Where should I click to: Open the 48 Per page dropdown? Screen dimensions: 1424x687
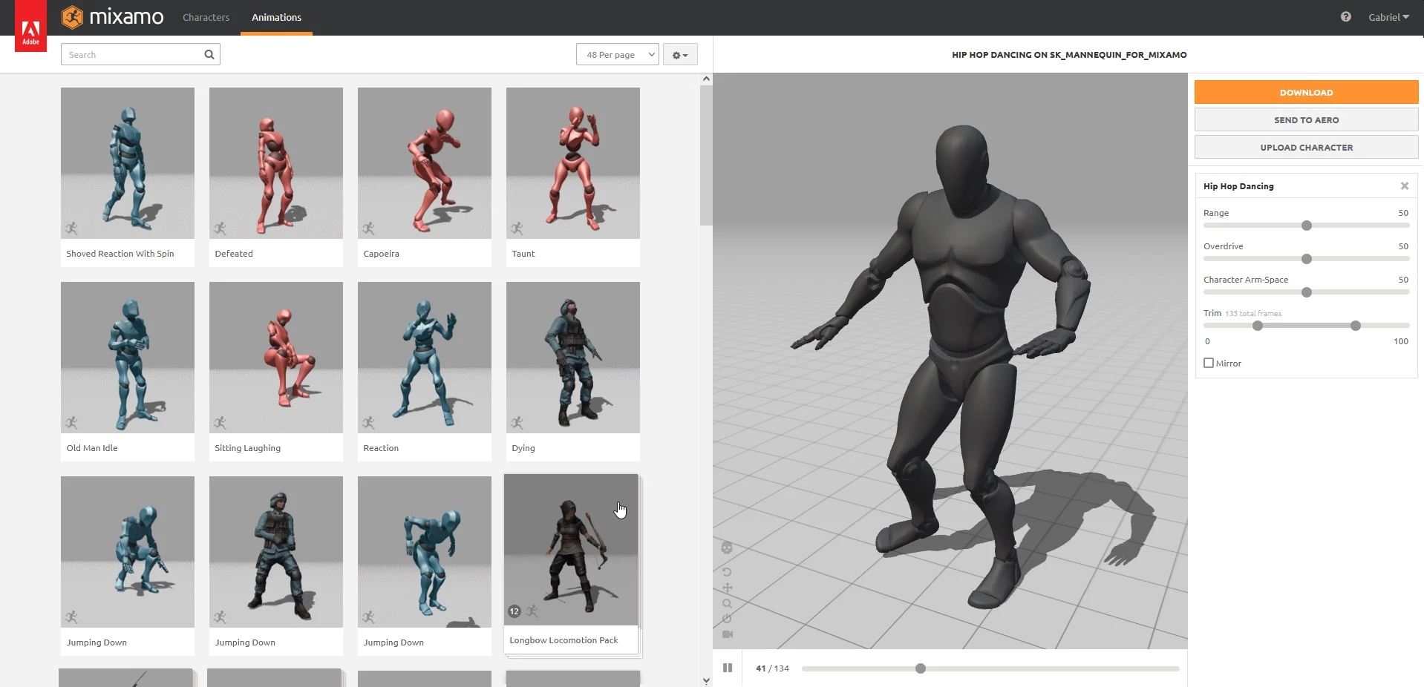click(x=617, y=54)
